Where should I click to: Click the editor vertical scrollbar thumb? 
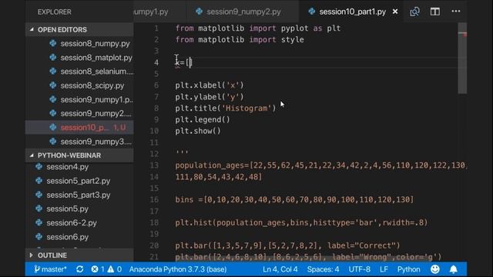462,58
